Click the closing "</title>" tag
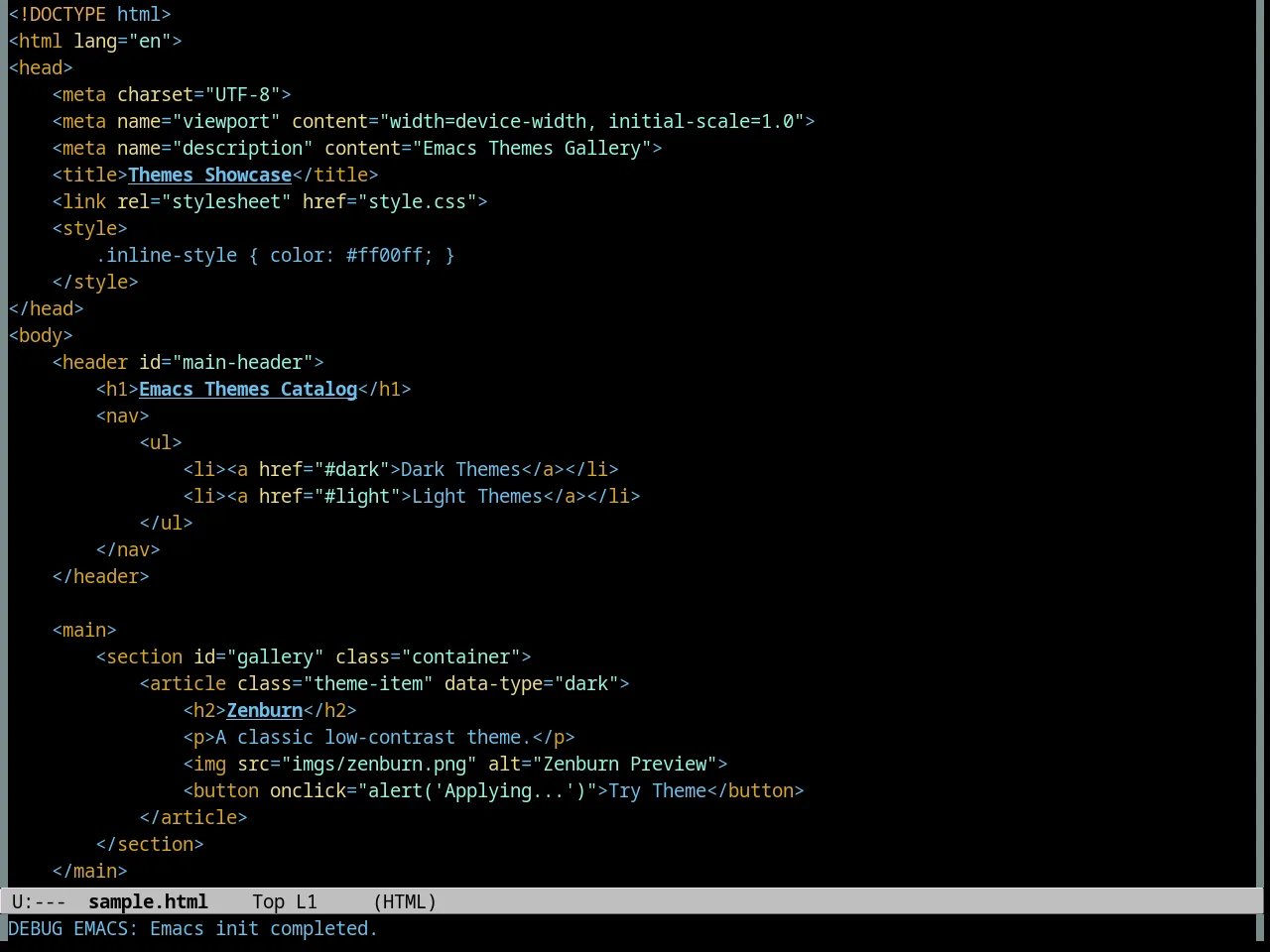This screenshot has width=1270, height=952. [x=335, y=175]
